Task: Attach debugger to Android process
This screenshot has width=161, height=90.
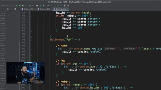Action: [30, 5]
